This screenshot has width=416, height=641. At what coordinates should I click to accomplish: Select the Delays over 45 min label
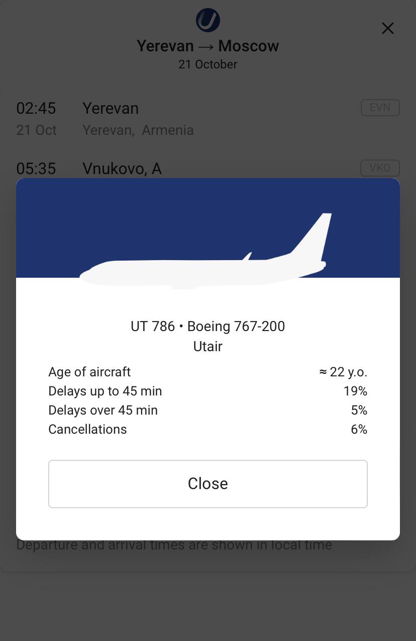(103, 410)
